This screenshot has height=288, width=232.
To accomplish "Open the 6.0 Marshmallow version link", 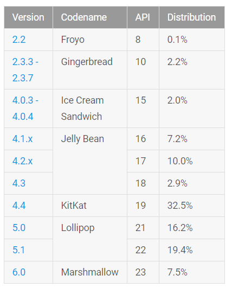I will 19,272.
